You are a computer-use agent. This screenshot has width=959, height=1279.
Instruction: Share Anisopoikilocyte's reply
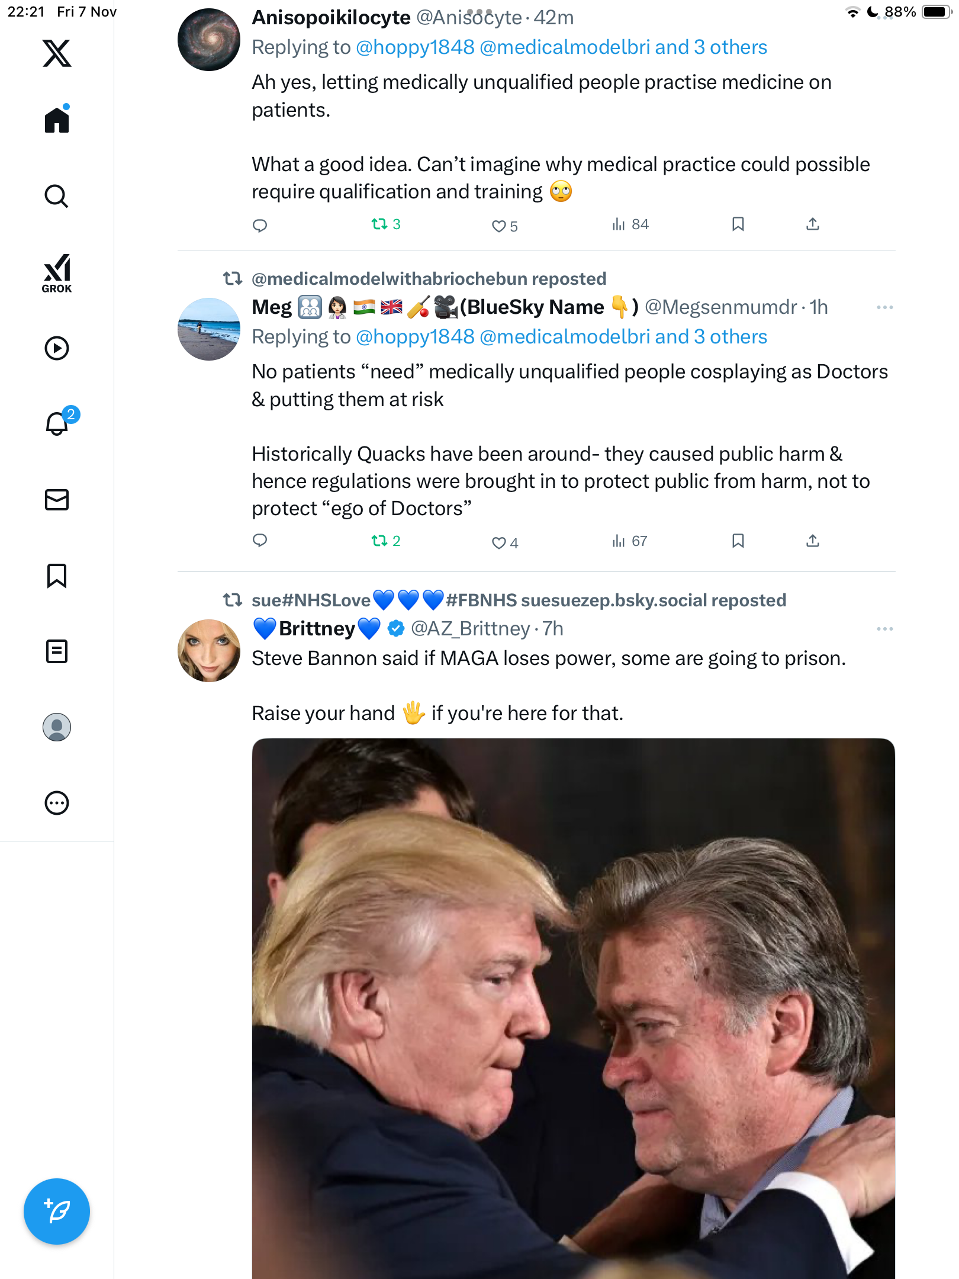click(812, 224)
